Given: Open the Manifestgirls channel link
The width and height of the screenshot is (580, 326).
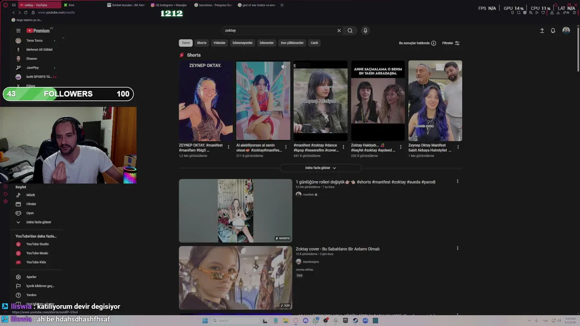Looking at the screenshot, I should (311, 262).
